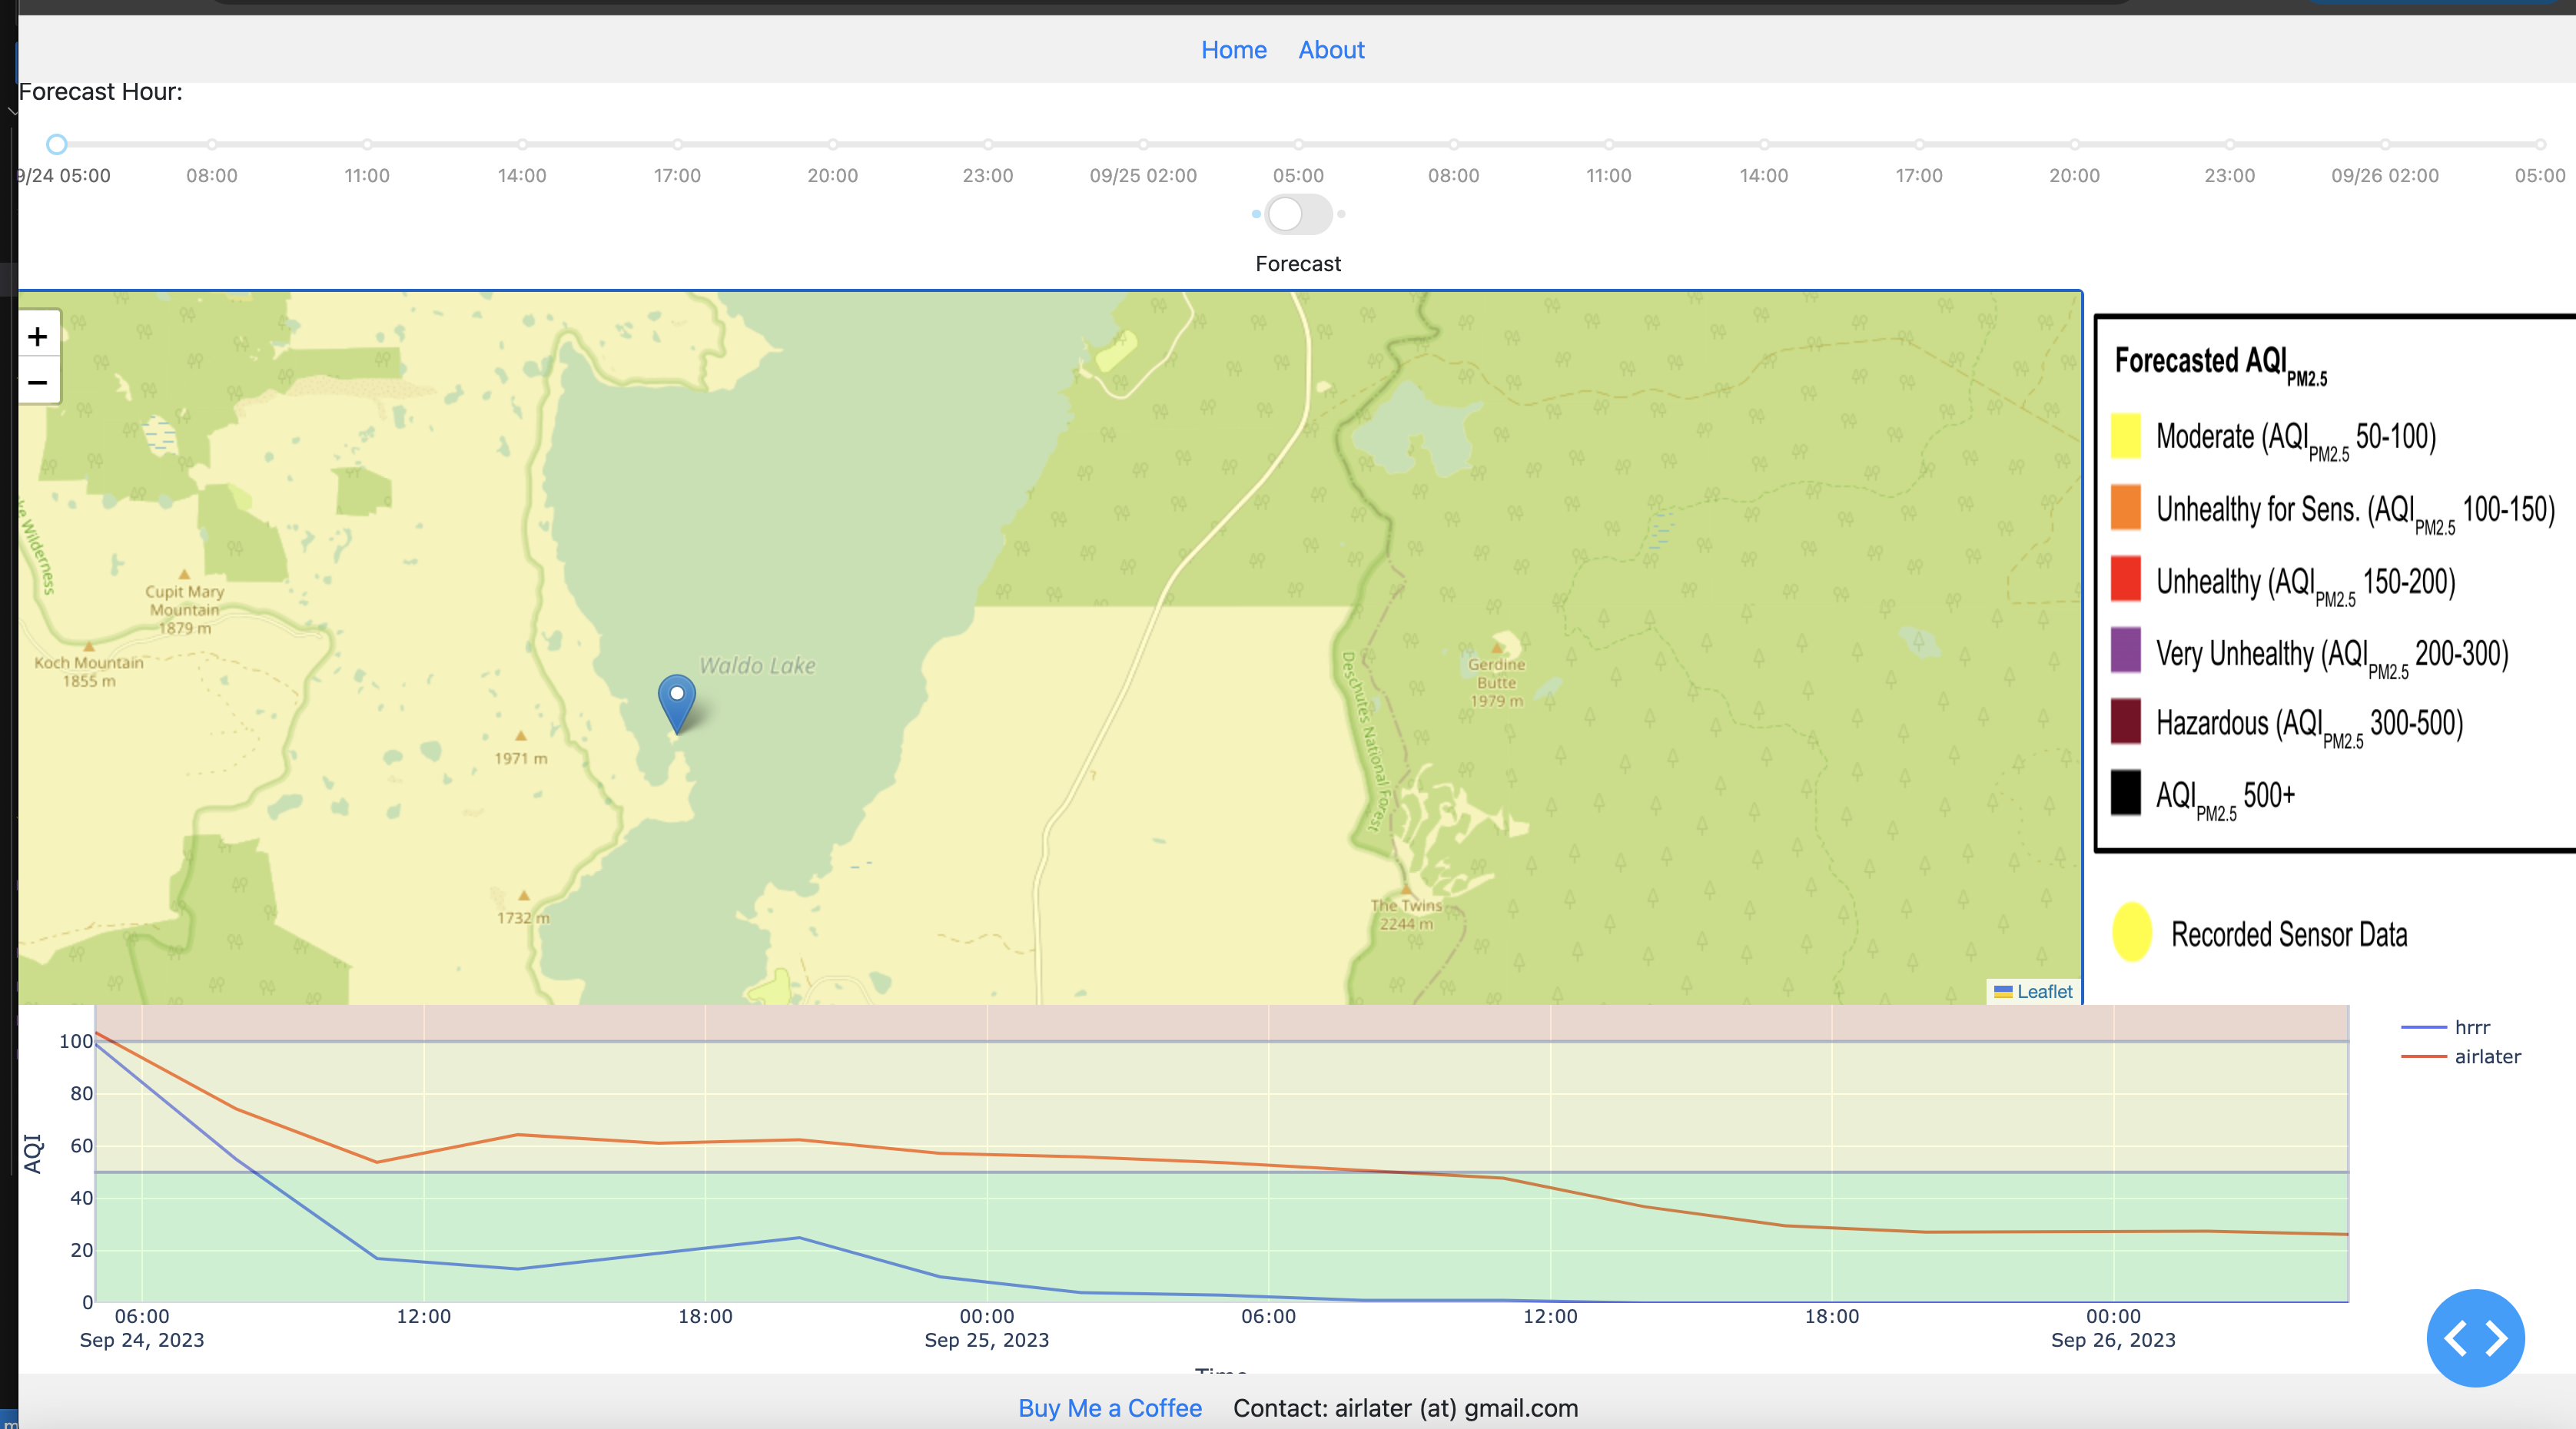Zoom out on the map
This screenshot has height=1429, width=2576.
37,383
